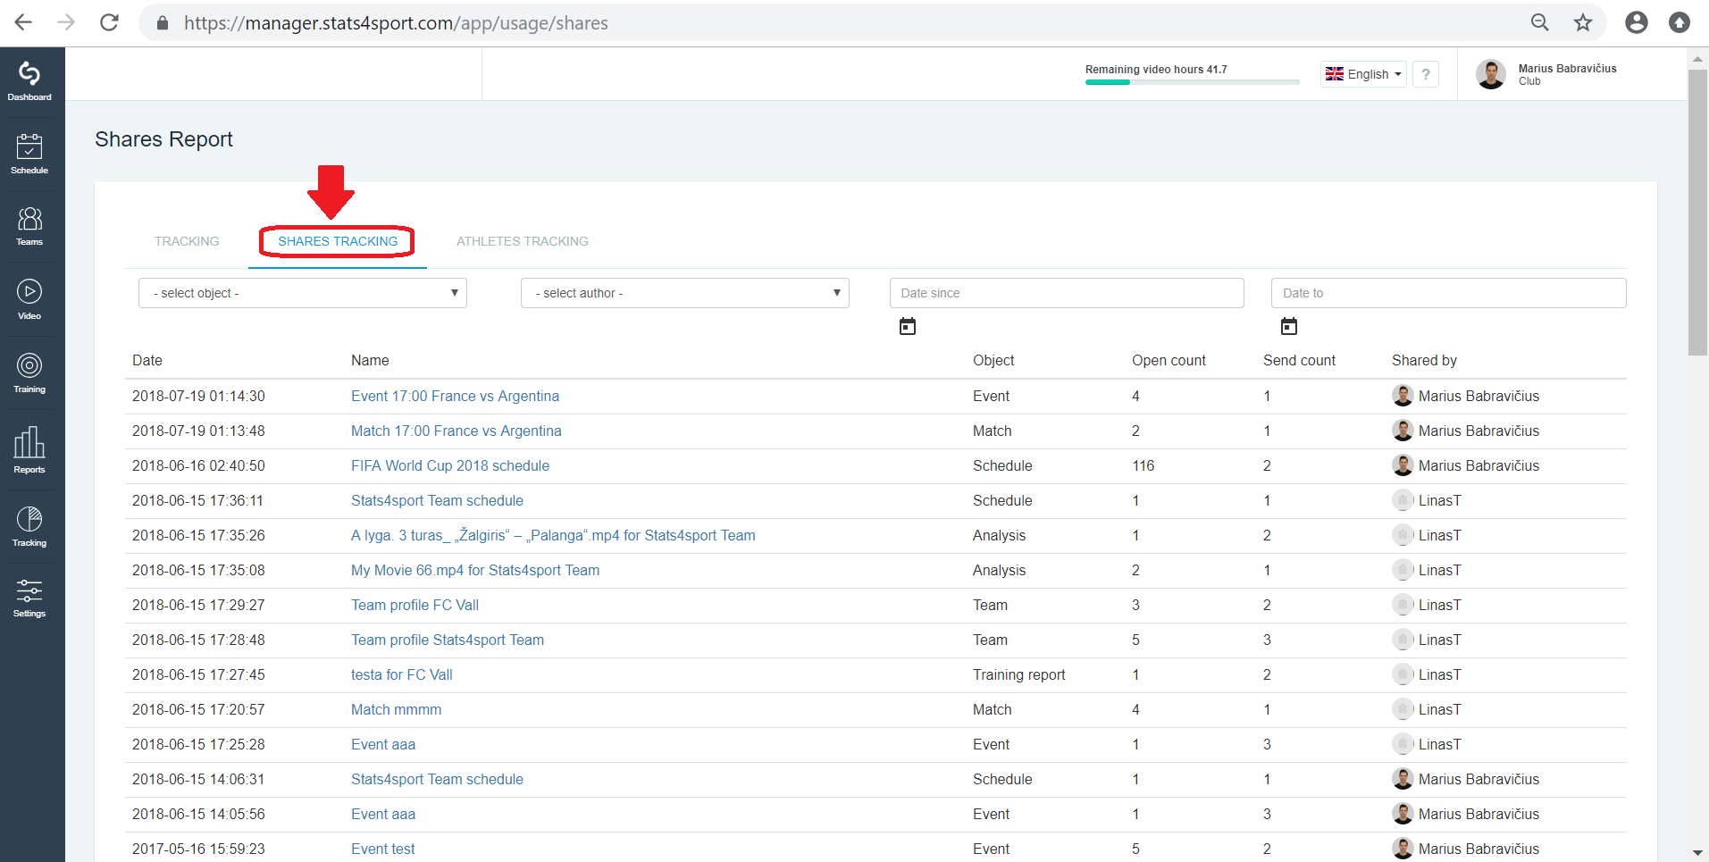Open Event 17:00 France vs Argentina link
This screenshot has height=862, width=1709.
455,397
